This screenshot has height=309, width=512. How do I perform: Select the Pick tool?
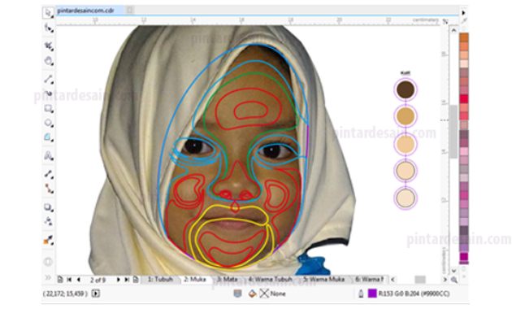pos(48,13)
